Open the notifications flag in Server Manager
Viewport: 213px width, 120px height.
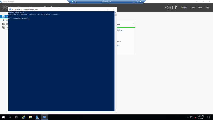(176, 7)
